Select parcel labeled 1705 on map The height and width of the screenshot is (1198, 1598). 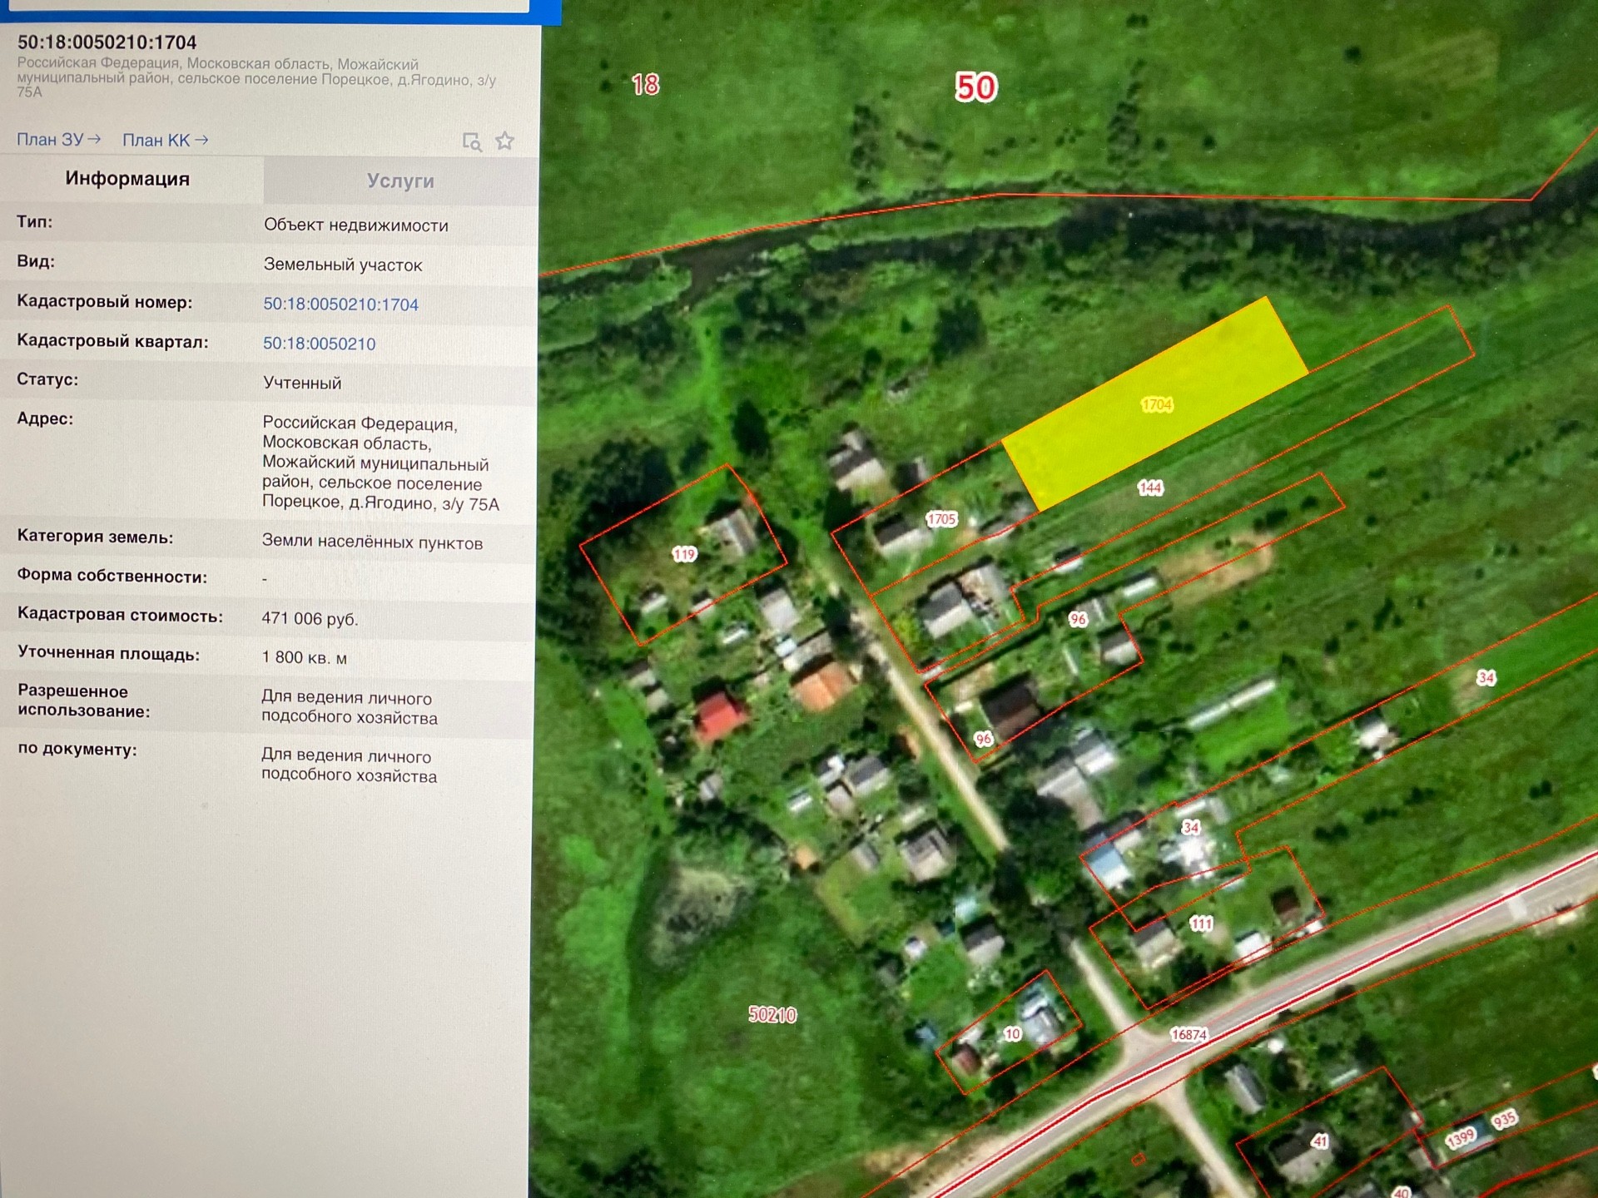941,519
